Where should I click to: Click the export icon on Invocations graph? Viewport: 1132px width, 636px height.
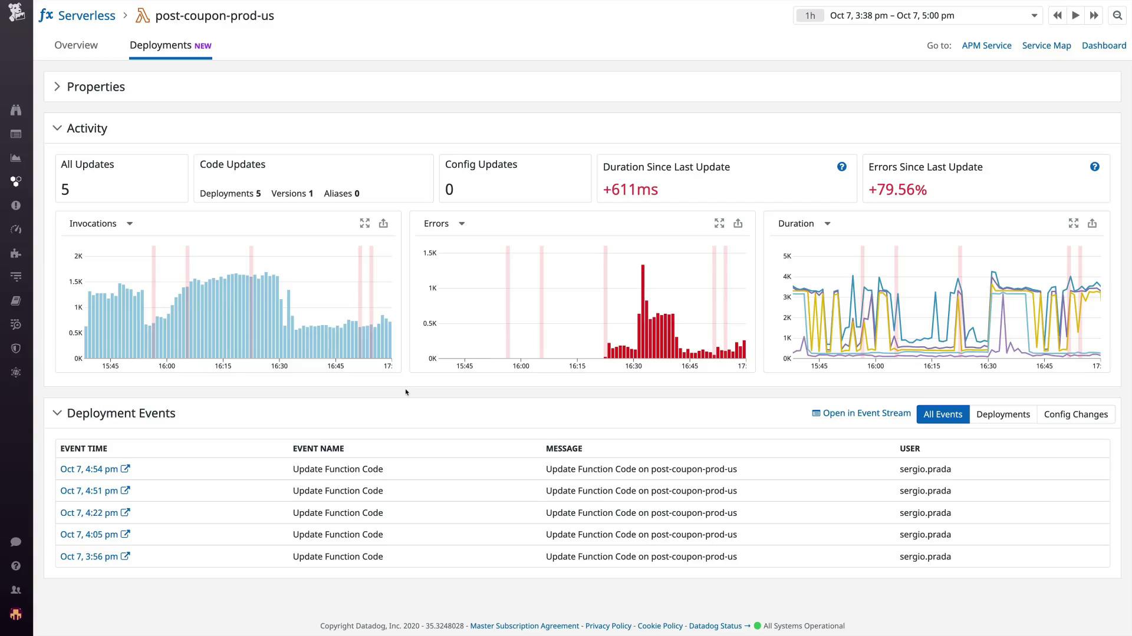383,223
